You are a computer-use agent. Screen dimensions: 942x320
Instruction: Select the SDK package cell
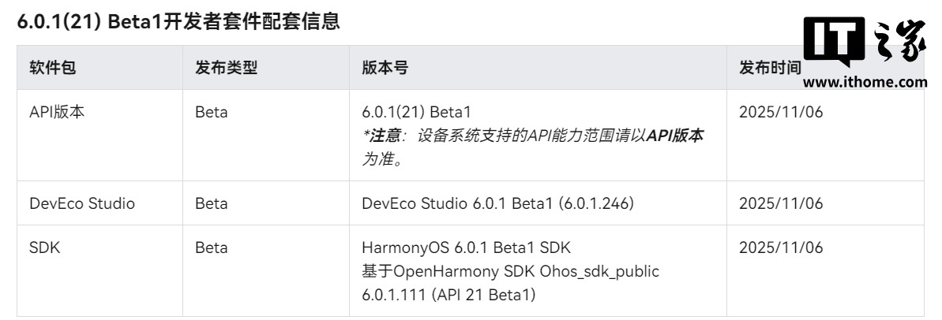click(45, 247)
